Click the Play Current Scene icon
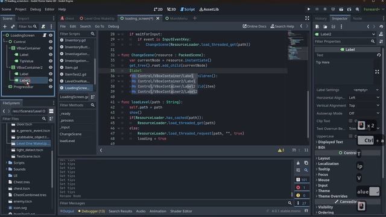This screenshot has height=217, width=386. pos(341,10)
